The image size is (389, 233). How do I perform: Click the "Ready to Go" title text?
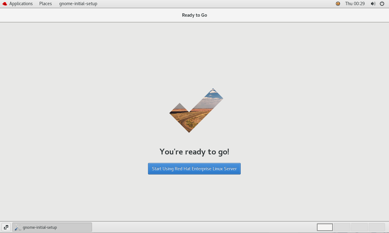(194, 15)
